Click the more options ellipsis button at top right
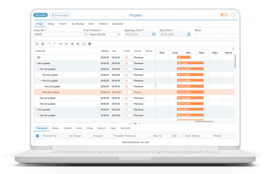 [x=233, y=15]
